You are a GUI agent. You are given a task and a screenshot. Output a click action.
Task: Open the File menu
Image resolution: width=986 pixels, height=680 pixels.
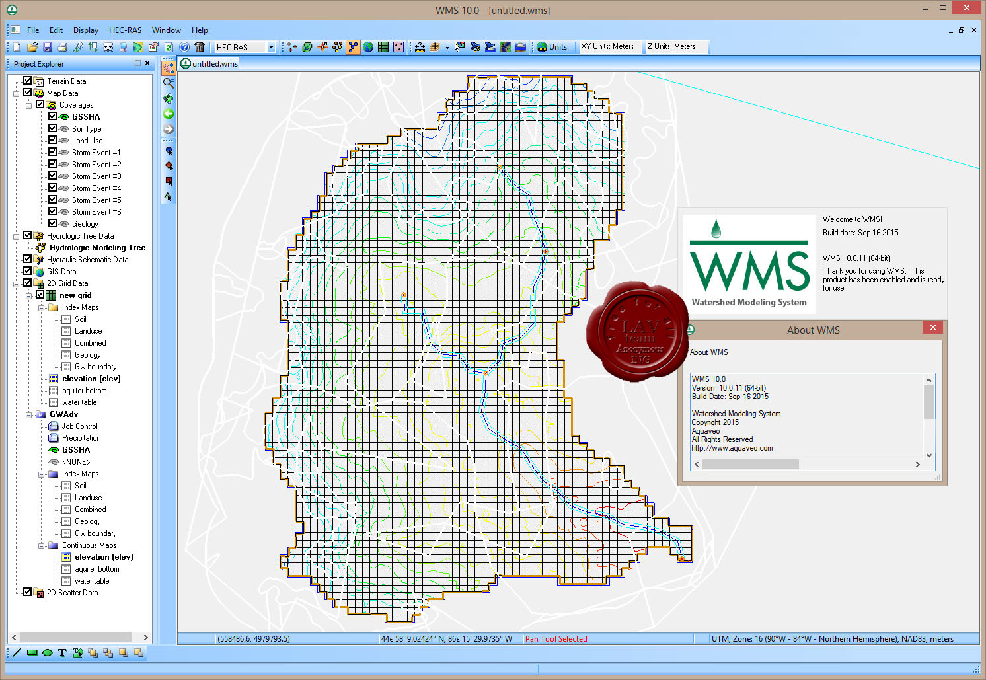[x=32, y=30]
